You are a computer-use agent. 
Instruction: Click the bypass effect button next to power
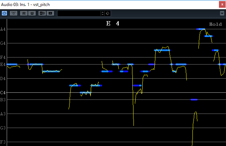pos(13,13)
